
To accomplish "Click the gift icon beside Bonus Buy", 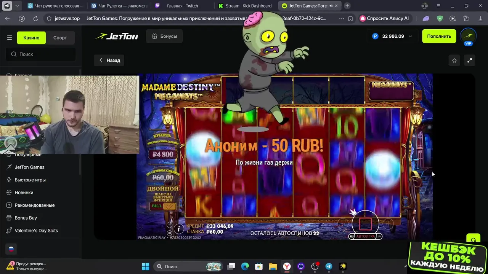I will click(x=9, y=218).
